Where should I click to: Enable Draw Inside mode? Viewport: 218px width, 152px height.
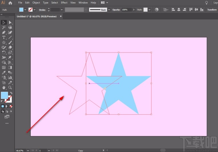click(x=11, y=111)
